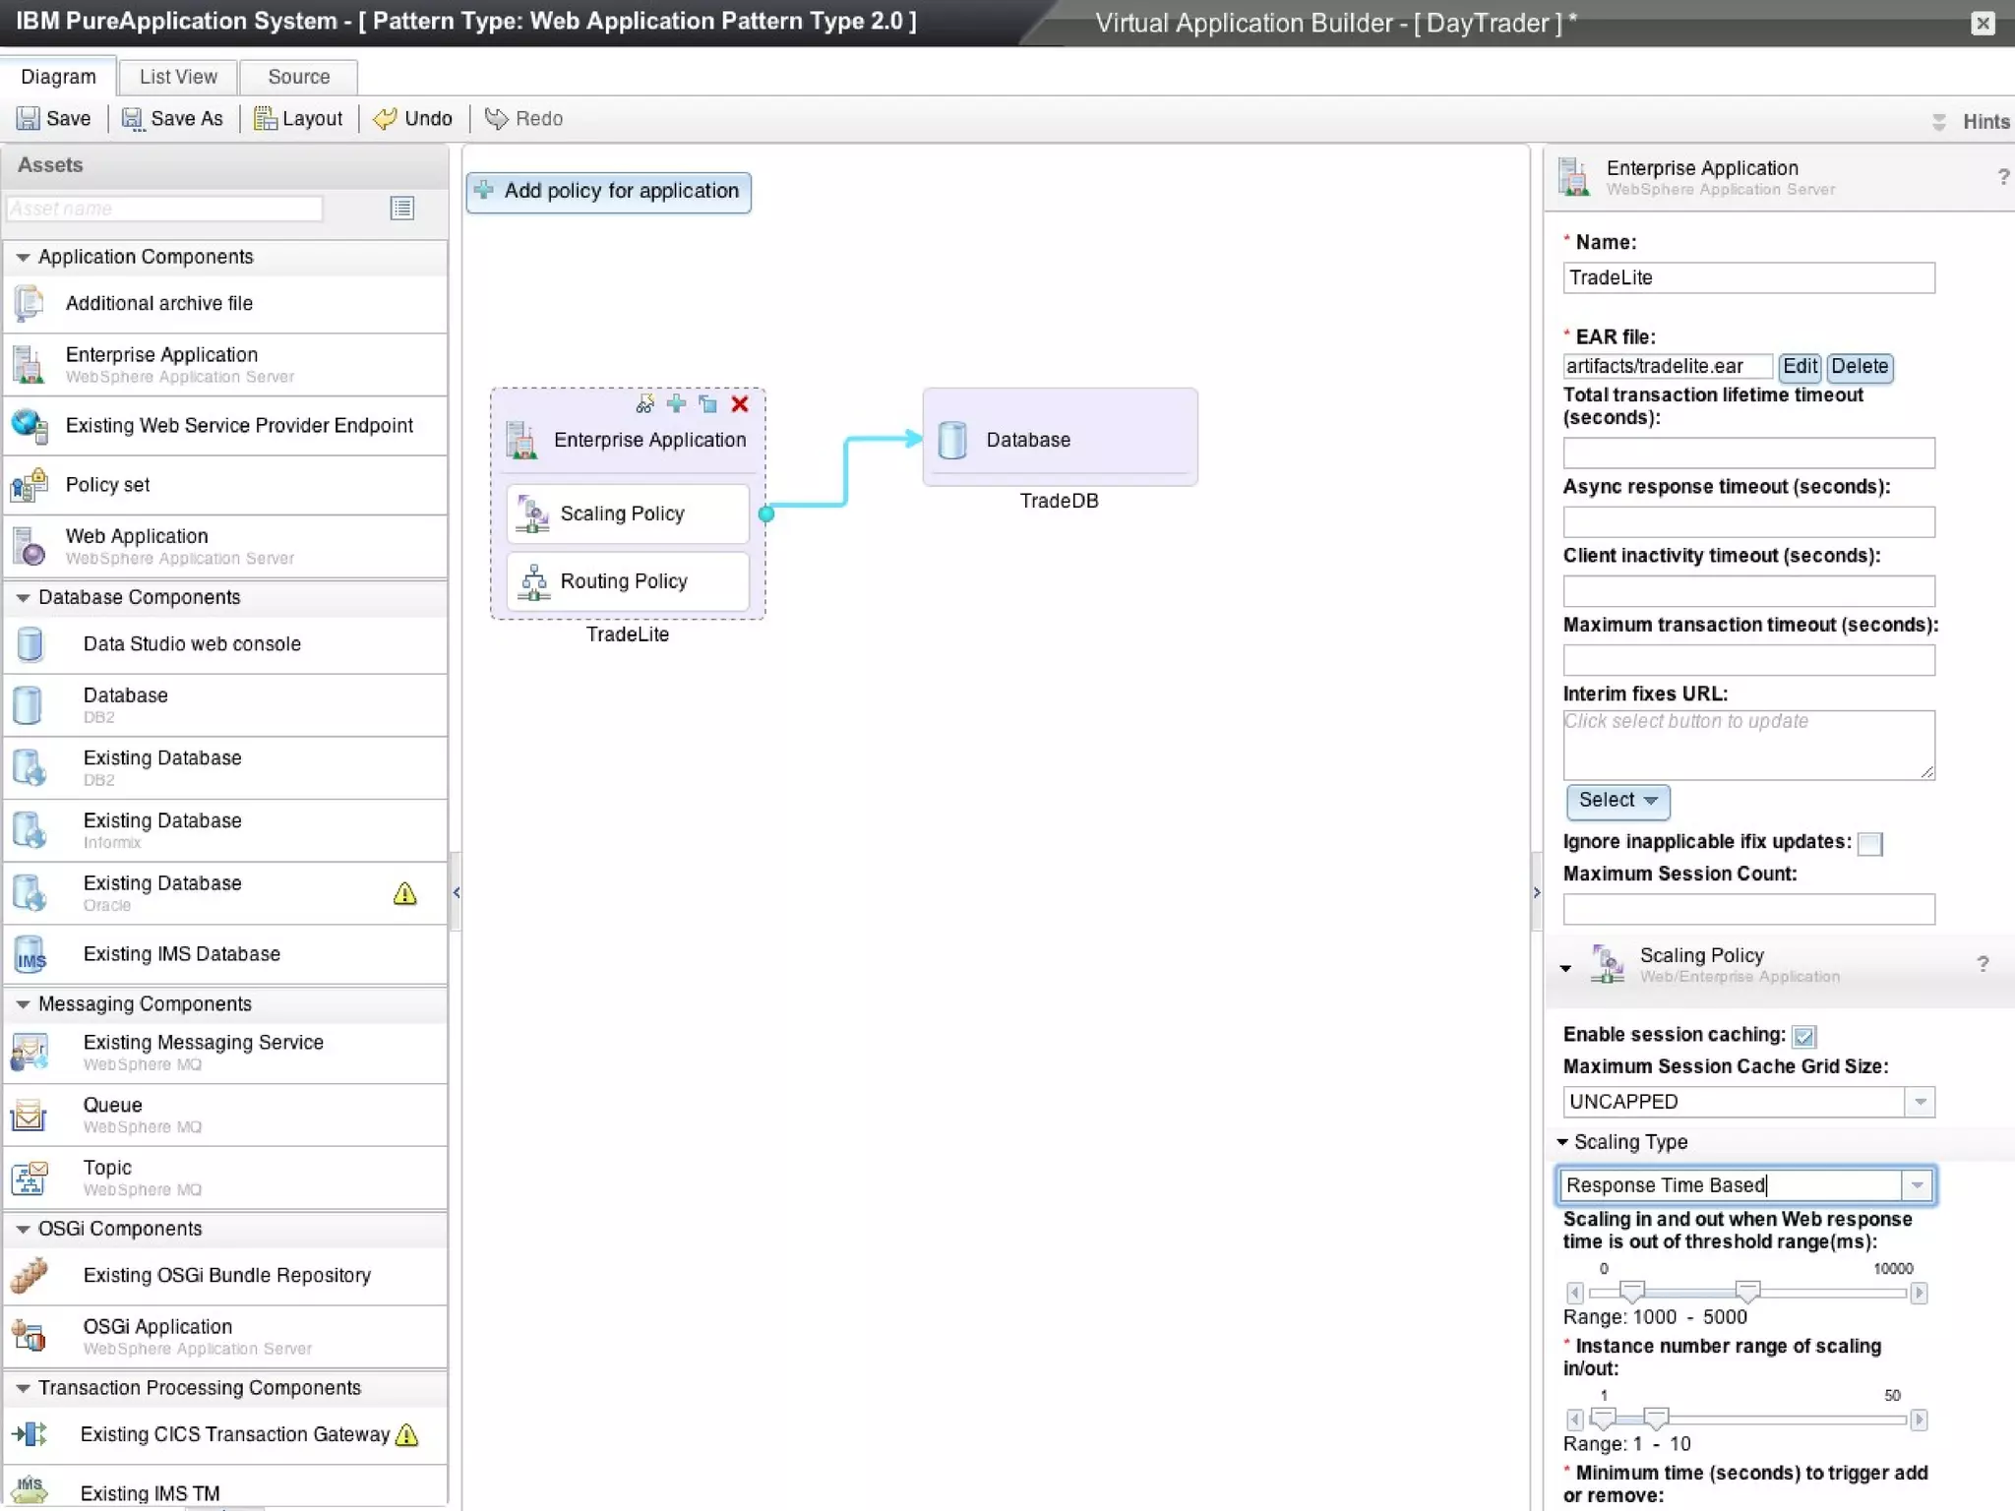This screenshot has height=1511, width=2015.
Task: Click the plus add-policy icon on Enterprise Application node
Action: pyautogui.click(x=676, y=403)
